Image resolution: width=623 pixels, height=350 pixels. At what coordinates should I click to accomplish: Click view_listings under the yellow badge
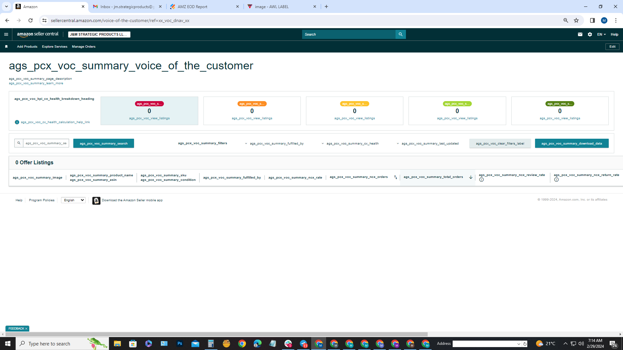tap(355, 118)
